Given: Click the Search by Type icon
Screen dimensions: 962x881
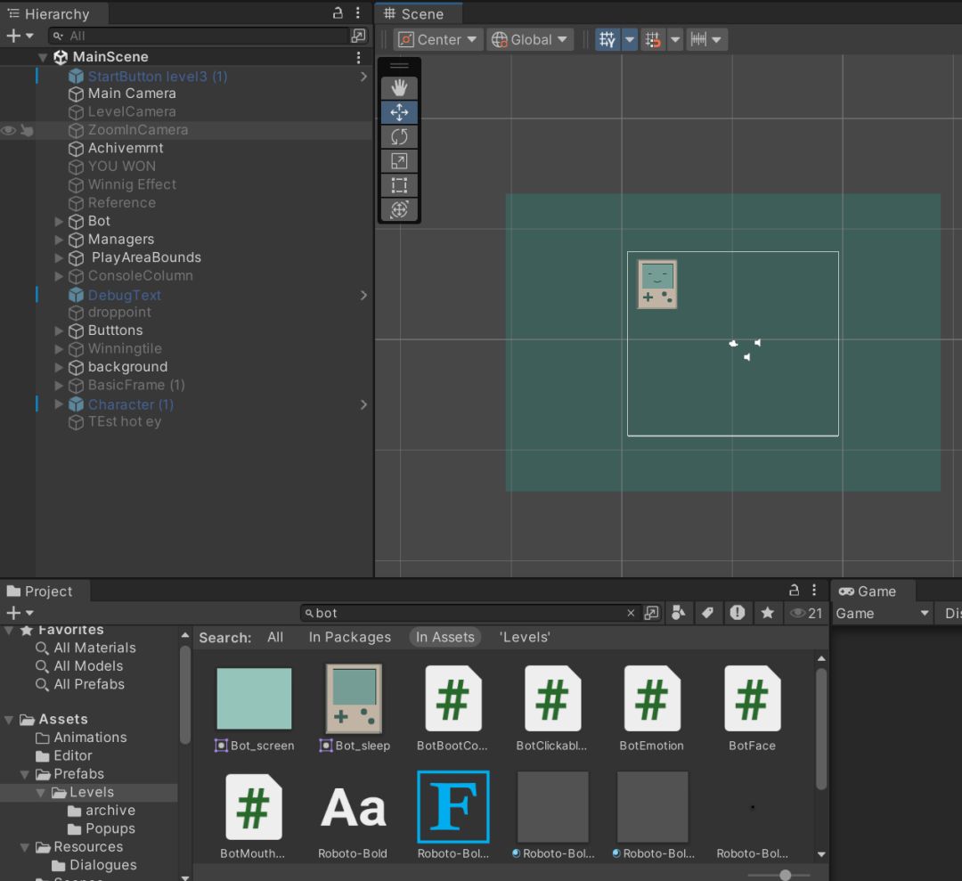Looking at the screenshot, I should [679, 613].
